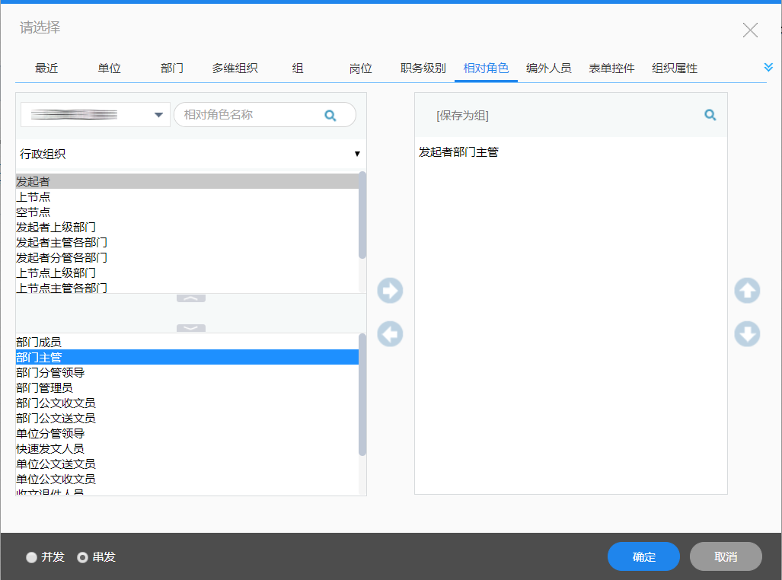The image size is (782, 580).
Task: Open the 编外人员 tab
Action: point(548,68)
